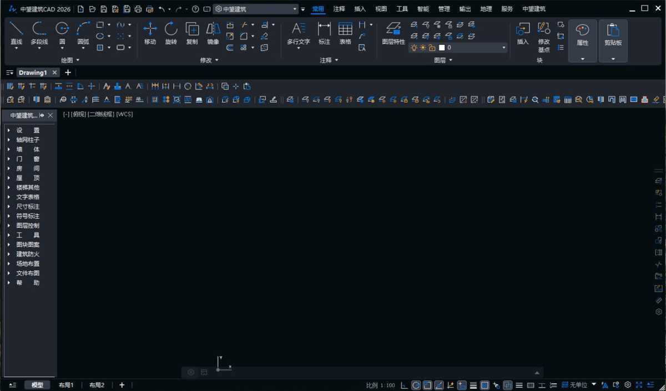Toggle polar tracking in status bar
The image size is (666, 391).
416,385
